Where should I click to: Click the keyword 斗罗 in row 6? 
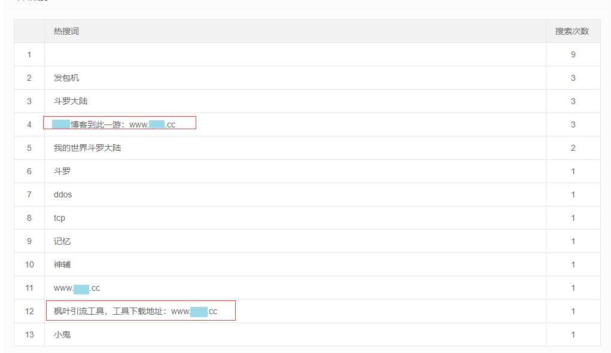[62, 171]
